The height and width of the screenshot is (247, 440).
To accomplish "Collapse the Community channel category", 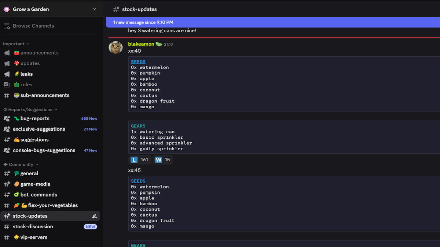I will 20,164.
